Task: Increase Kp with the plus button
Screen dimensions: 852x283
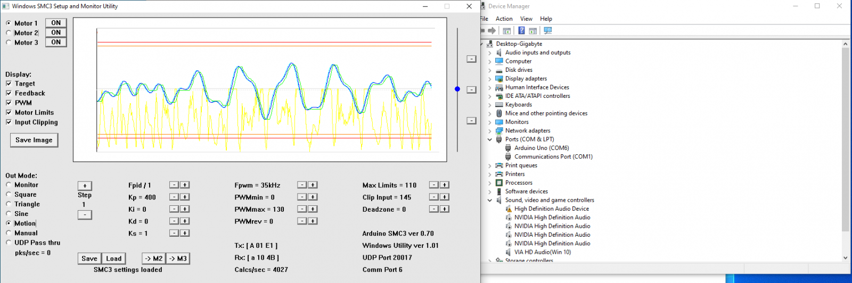Action: pos(185,197)
